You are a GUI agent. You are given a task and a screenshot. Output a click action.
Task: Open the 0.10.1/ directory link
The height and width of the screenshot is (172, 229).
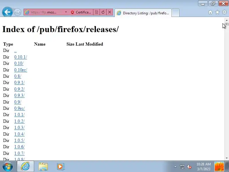click(x=21, y=57)
